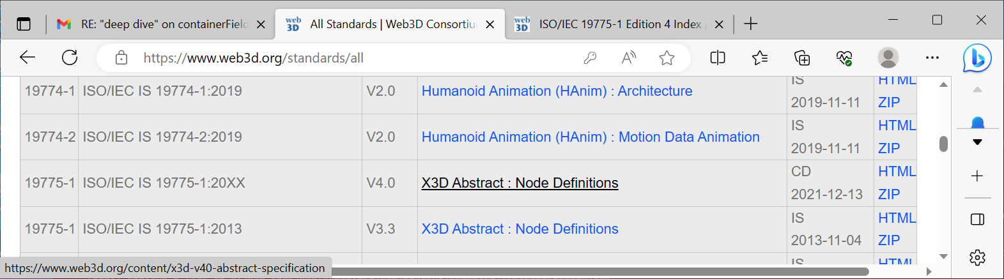This screenshot has height=279, width=1004.
Task: Expand the sidebar caret below the bell
Action: click(x=977, y=142)
